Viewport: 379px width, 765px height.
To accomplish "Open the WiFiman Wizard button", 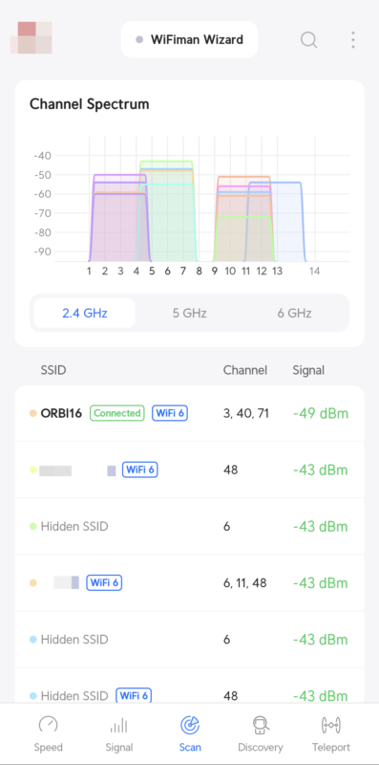I will (189, 39).
